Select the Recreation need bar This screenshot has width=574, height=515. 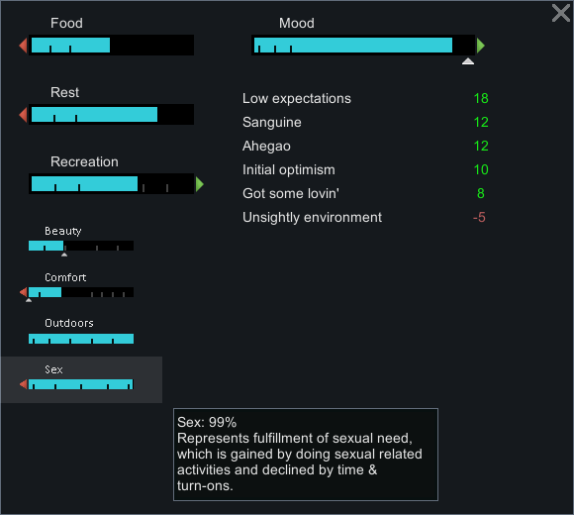coord(111,183)
